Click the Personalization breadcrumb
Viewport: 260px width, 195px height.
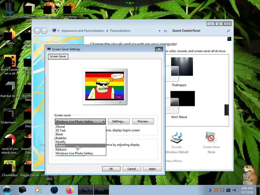[x=120, y=31]
